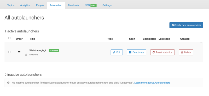Click the Seen column header
The image size is (209, 96).
(132, 39)
